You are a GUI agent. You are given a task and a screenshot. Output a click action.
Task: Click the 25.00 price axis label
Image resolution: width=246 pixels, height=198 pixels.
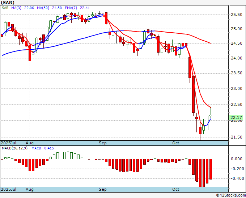[237, 29]
